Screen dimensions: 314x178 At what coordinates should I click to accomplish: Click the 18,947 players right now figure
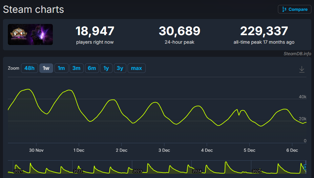tap(95, 31)
